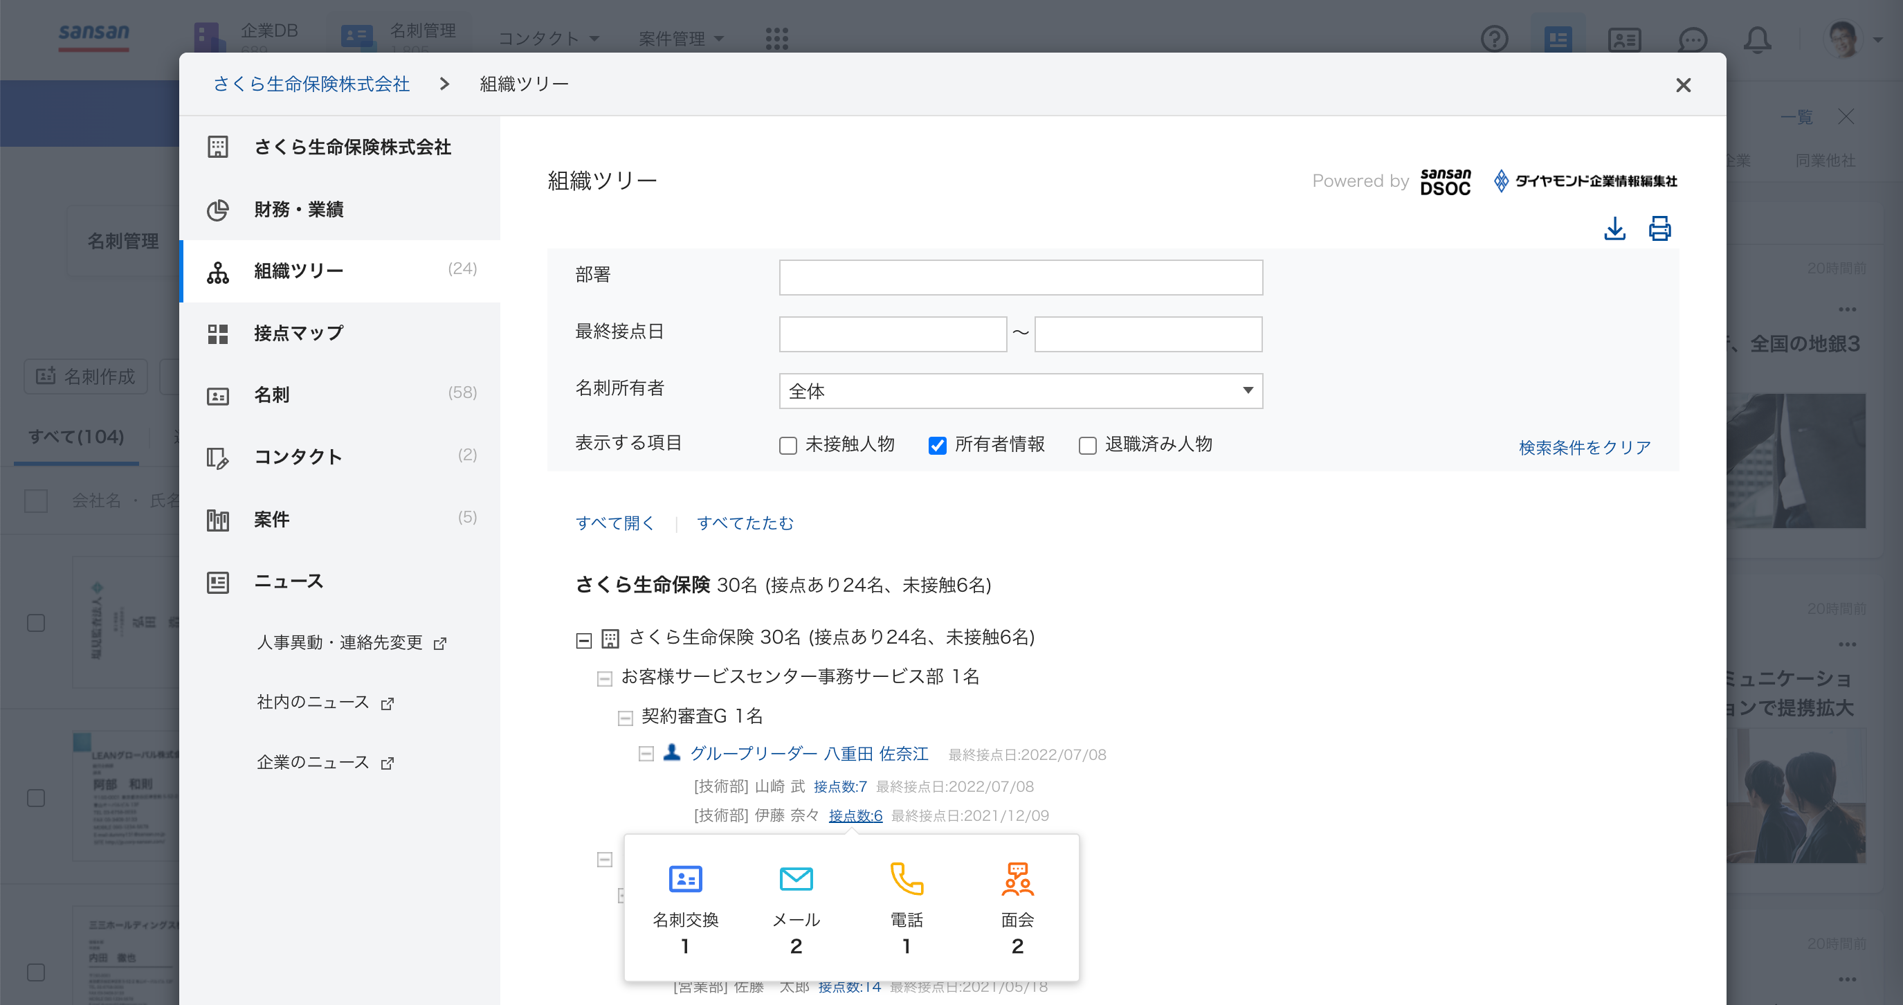The width and height of the screenshot is (1903, 1005).
Task: Open the 案件管理 dropdown in the top navigation
Action: 681,39
